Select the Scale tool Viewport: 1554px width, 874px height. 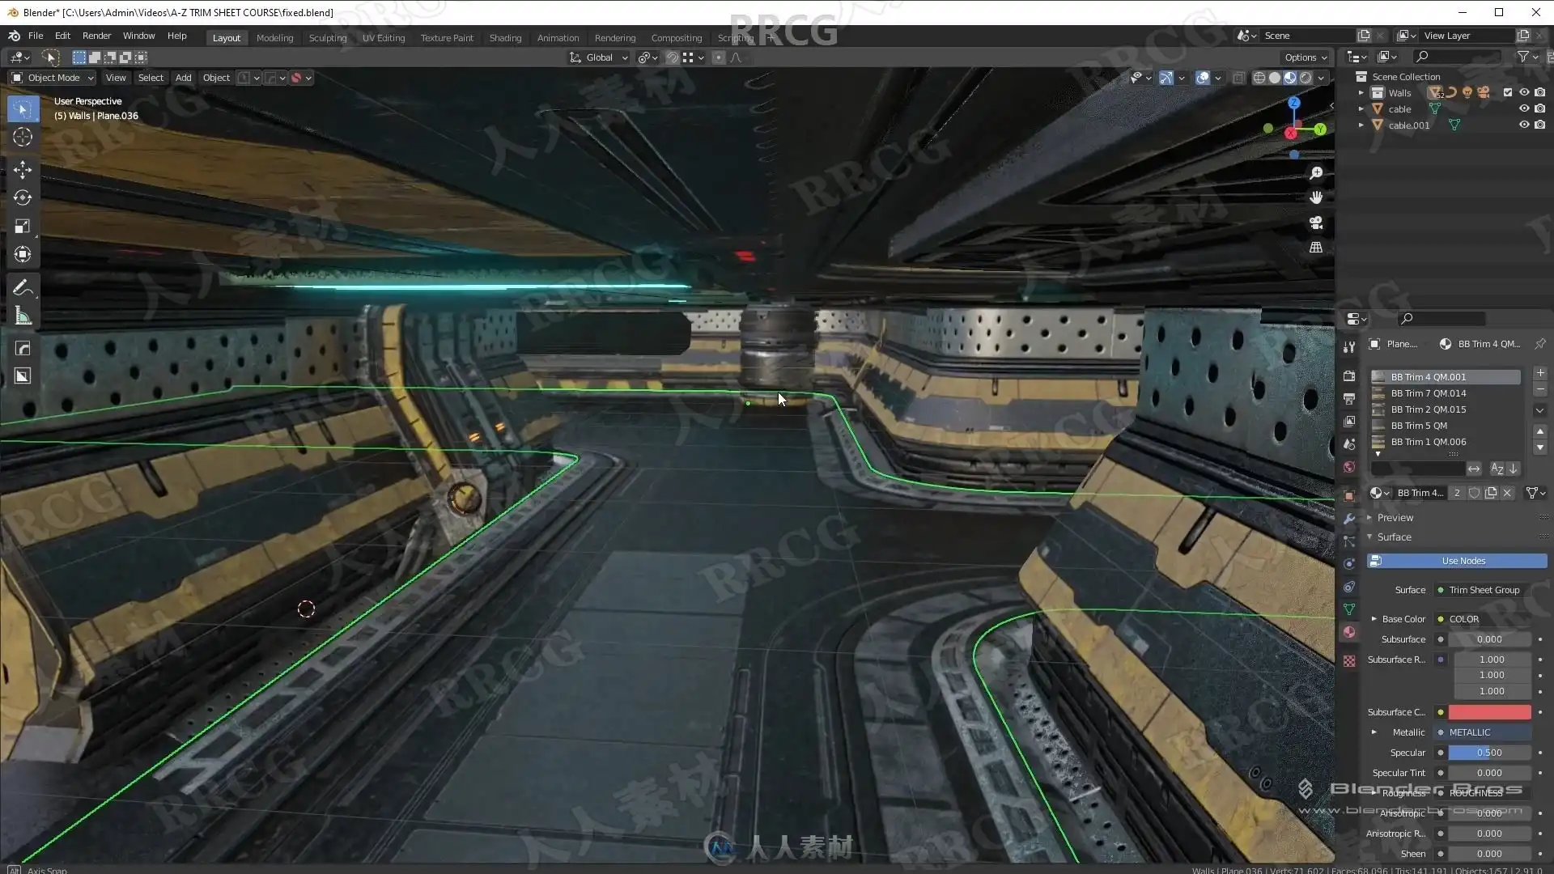point(23,227)
